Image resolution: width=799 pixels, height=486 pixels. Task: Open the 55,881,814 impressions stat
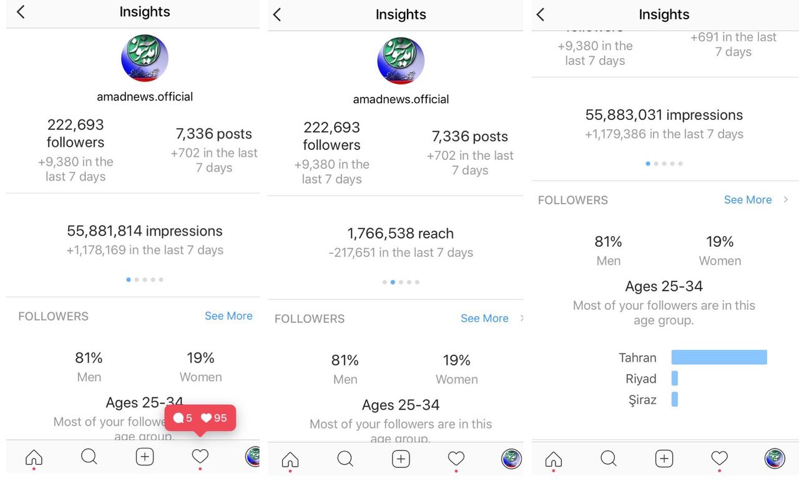[145, 231]
